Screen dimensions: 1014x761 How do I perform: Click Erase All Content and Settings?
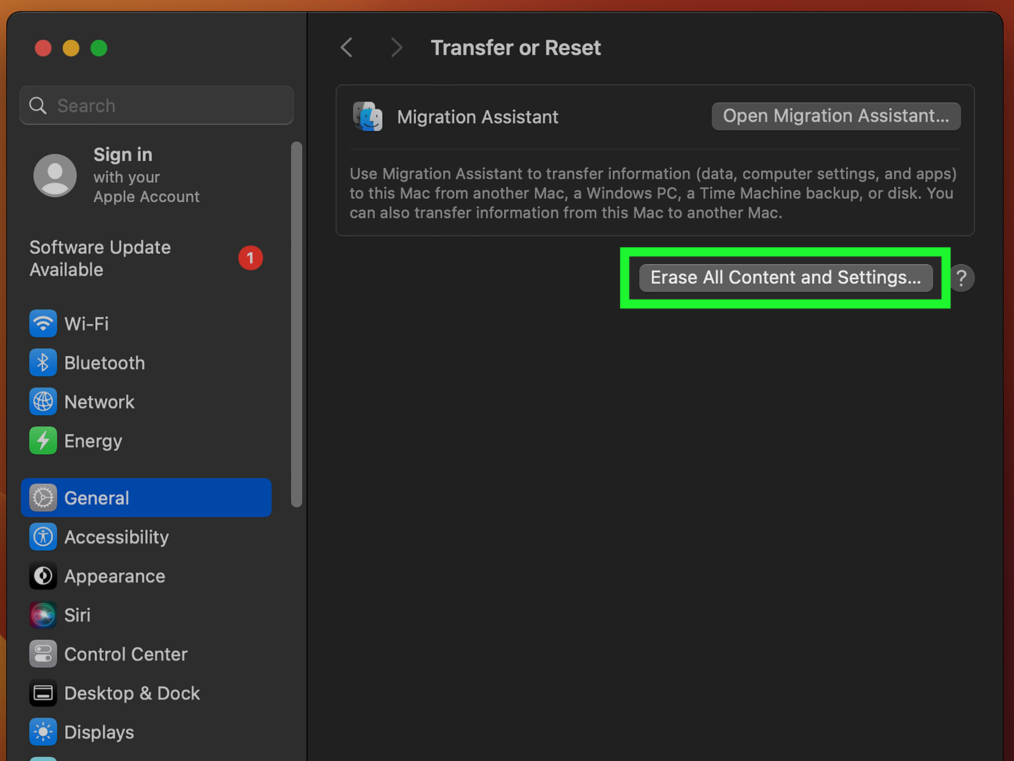pos(786,277)
